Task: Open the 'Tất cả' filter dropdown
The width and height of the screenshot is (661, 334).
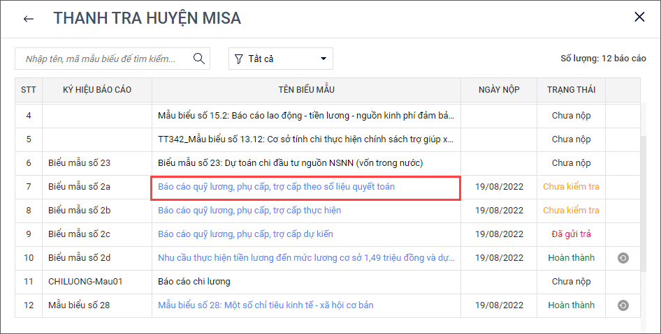Action: tap(281, 59)
